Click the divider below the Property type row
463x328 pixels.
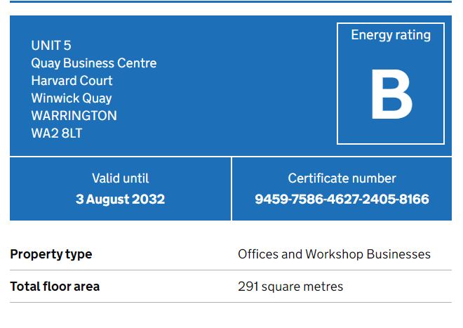[x=231, y=270]
